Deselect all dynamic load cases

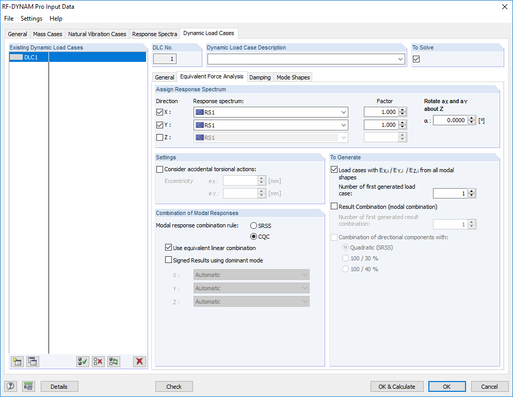98,361
